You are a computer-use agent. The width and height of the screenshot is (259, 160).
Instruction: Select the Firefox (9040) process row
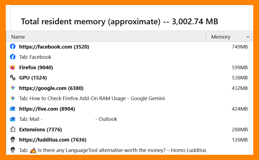[x=129, y=67]
